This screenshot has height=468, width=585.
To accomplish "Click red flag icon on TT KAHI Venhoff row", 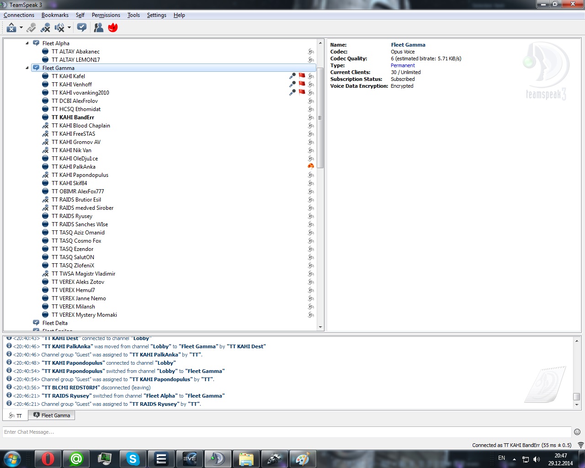I will 302,84.
